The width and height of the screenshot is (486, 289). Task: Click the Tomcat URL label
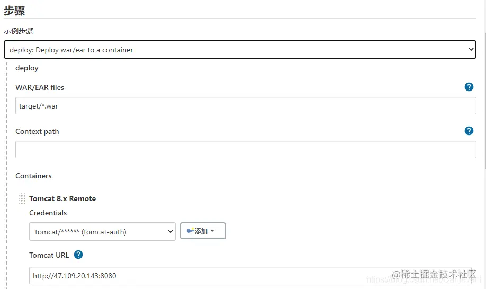coord(49,255)
